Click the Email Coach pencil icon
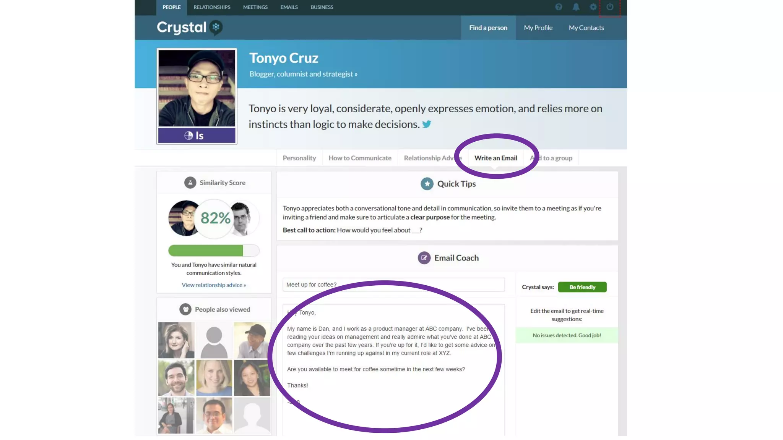 pyautogui.click(x=424, y=258)
